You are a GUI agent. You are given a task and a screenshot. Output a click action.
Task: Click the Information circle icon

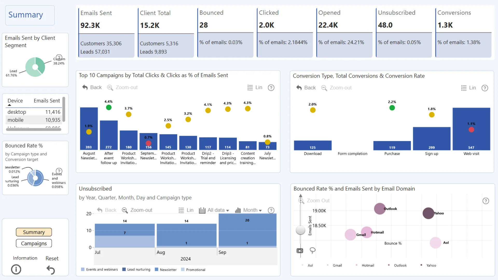[x=16, y=269]
